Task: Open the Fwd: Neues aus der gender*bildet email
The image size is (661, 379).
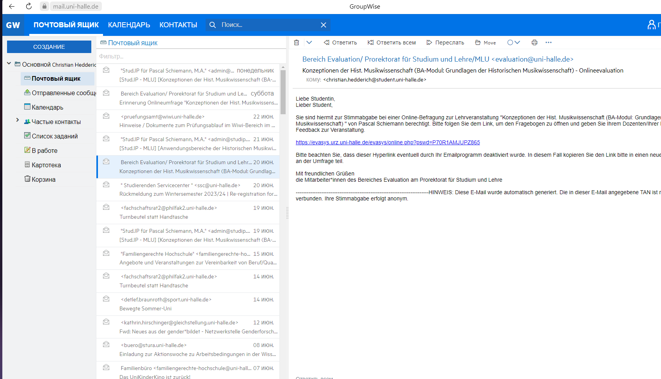Action: (x=188, y=327)
